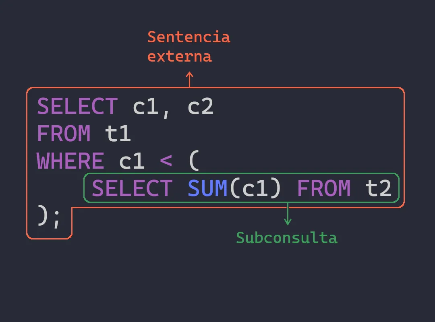
Task: Click column c2 in the outer SELECT
Action: pyautogui.click(x=200, y=107)
